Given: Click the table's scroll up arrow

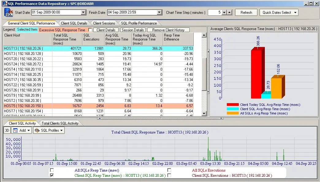Looking at the screenshot, I should click(x=204, y=35).
